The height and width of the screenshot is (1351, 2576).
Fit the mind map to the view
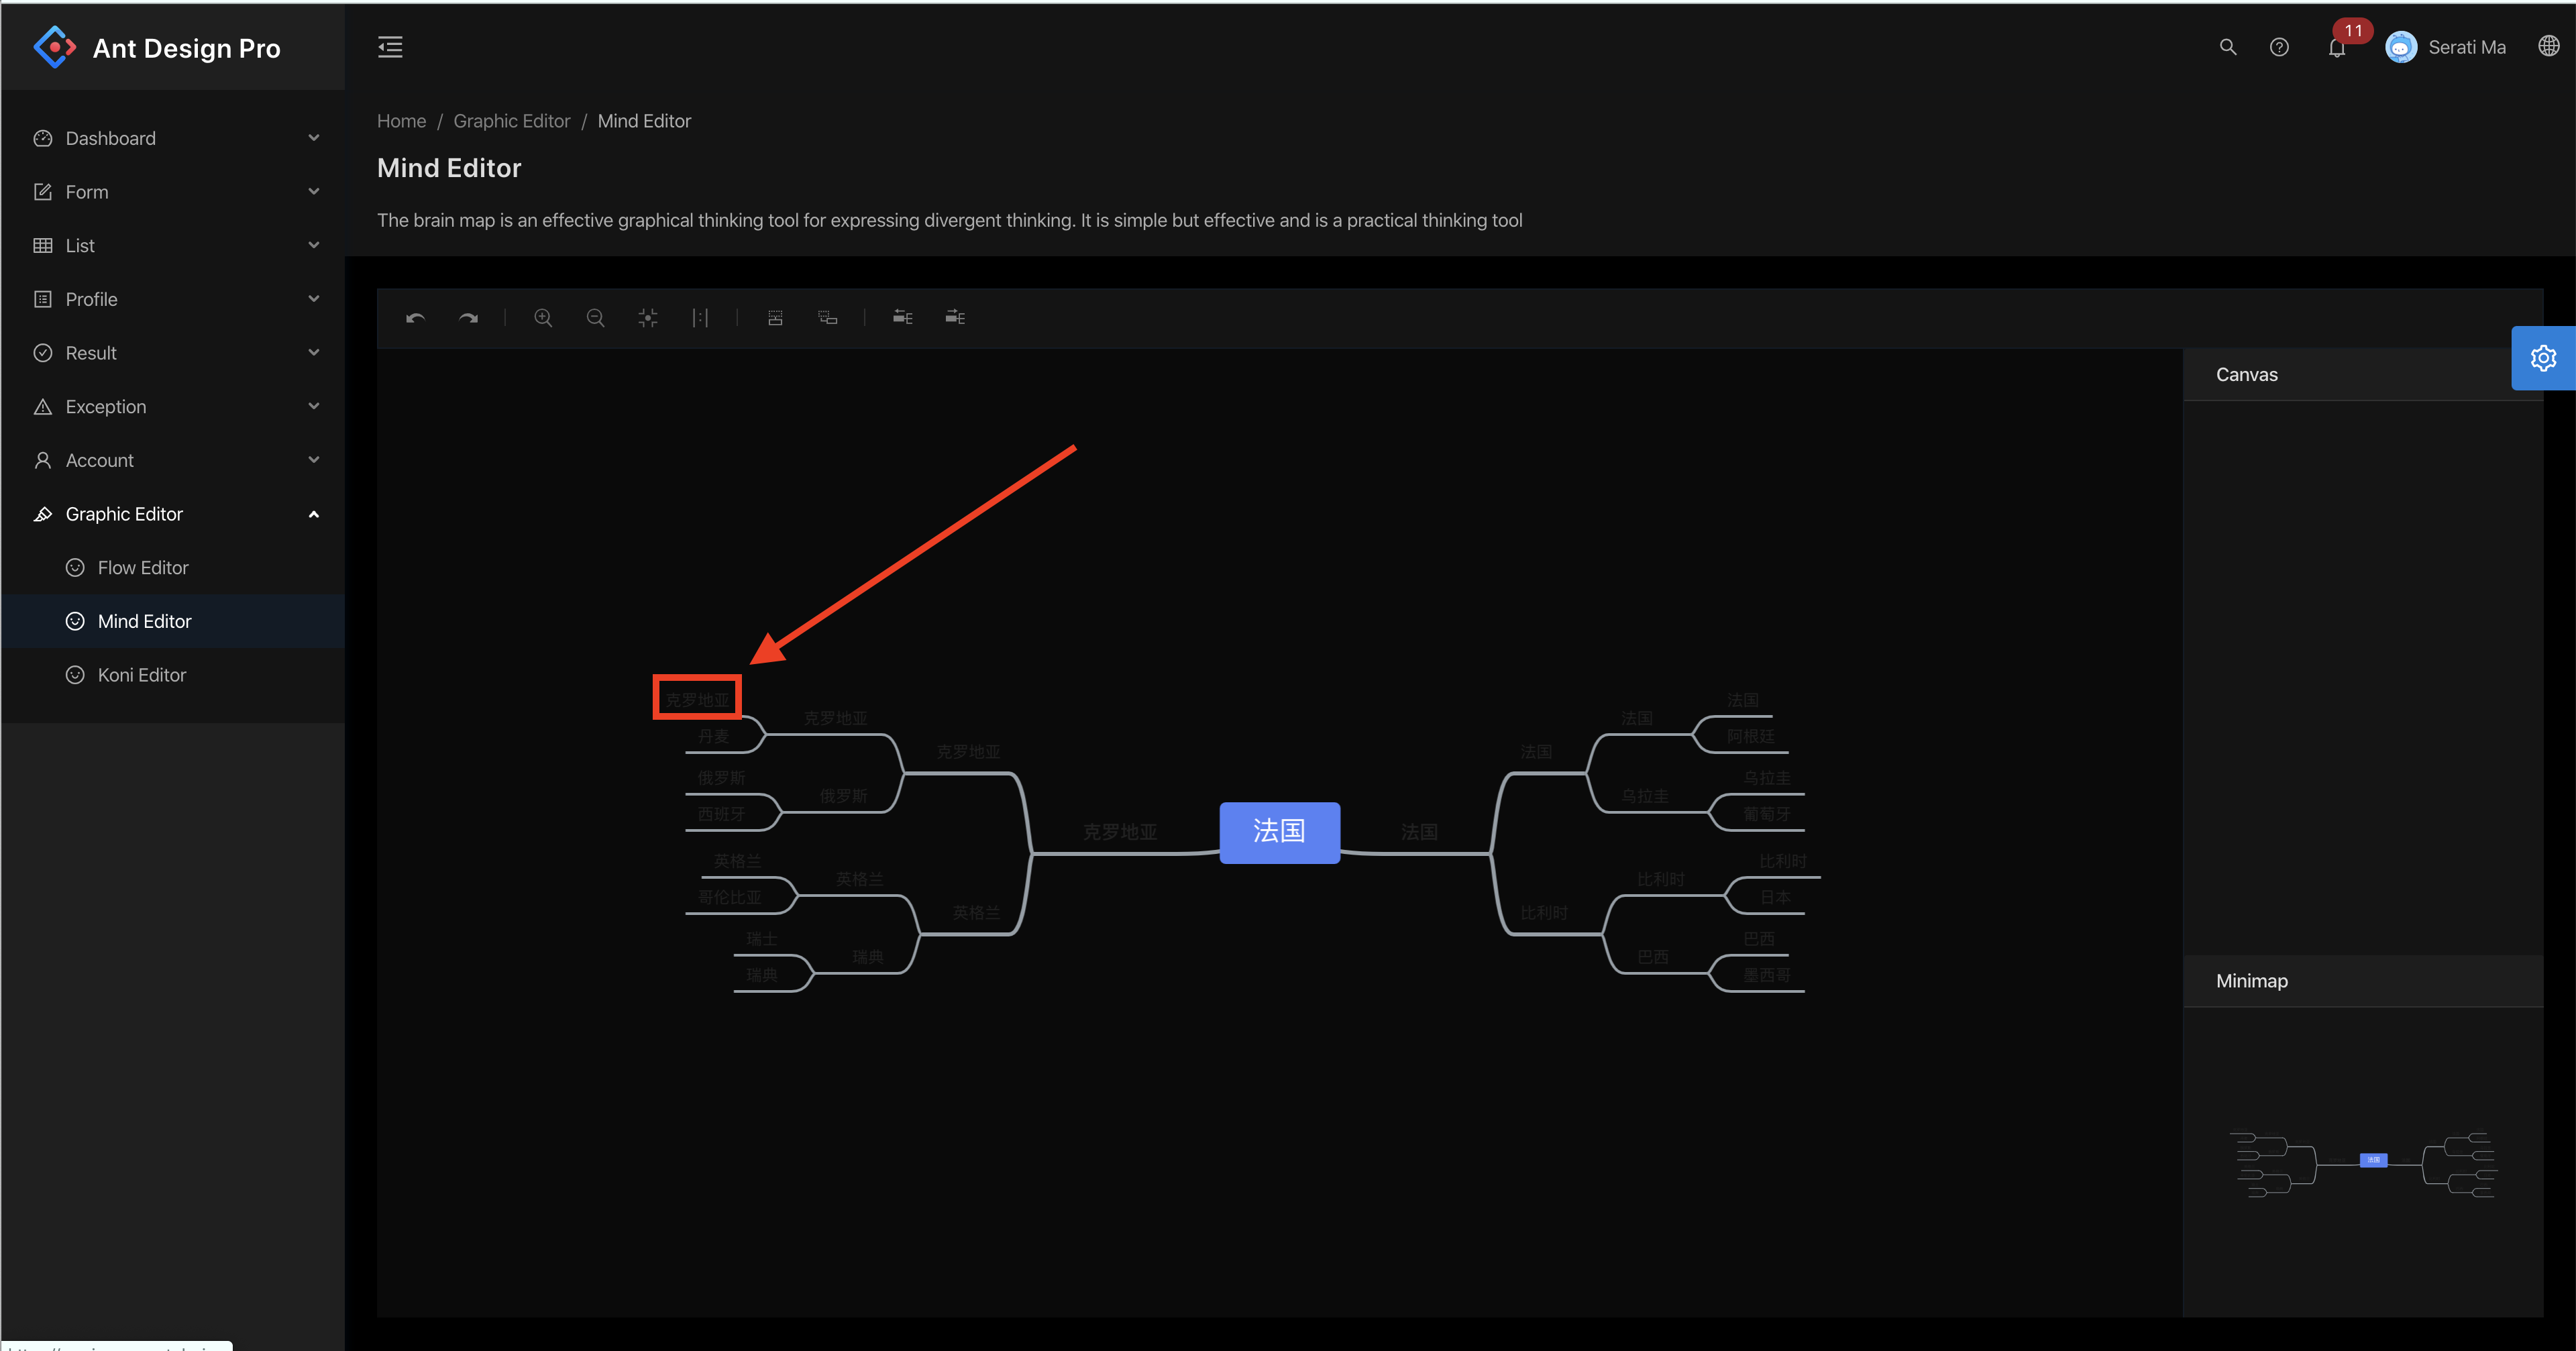(647, 318)
